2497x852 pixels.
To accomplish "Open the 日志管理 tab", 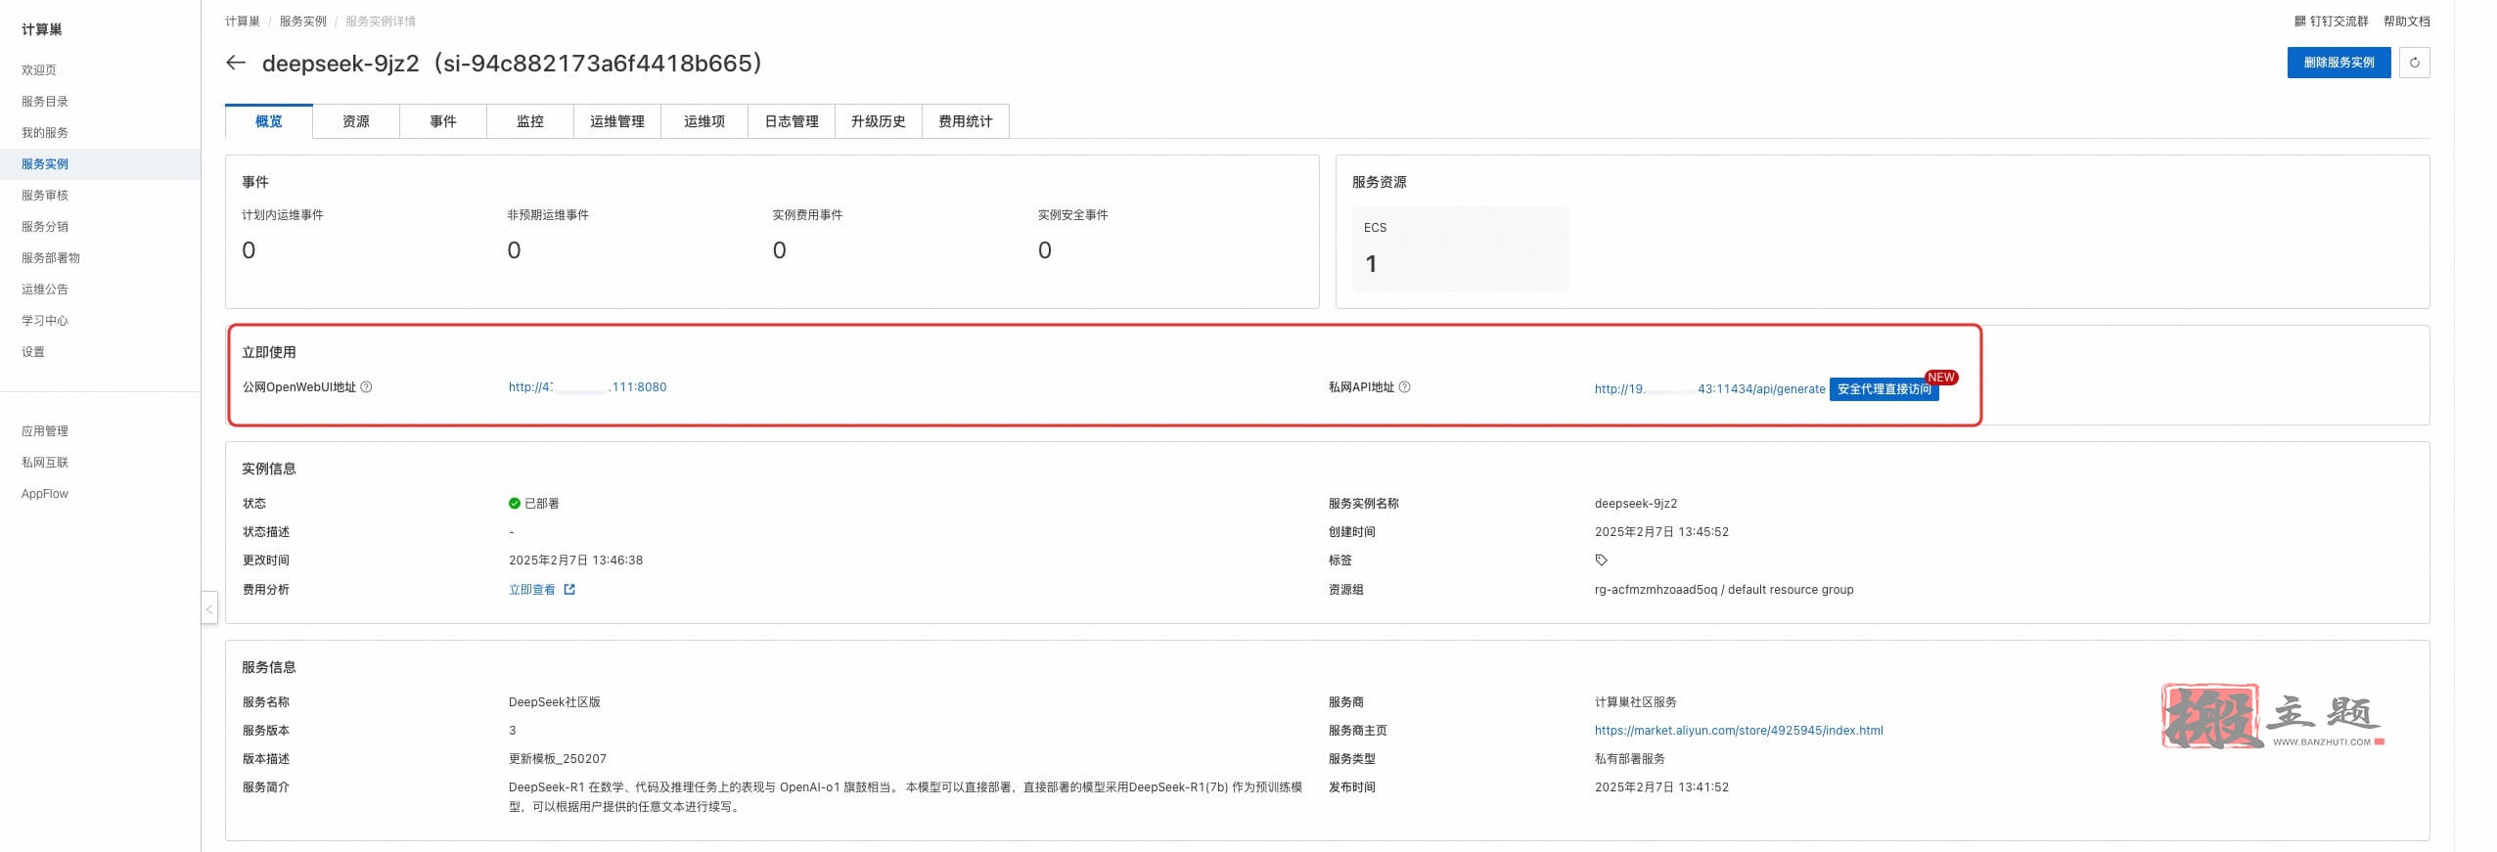I will [792, 121].
